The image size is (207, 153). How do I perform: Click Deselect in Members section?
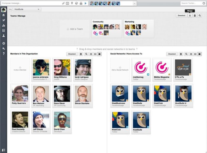(72, 54)
